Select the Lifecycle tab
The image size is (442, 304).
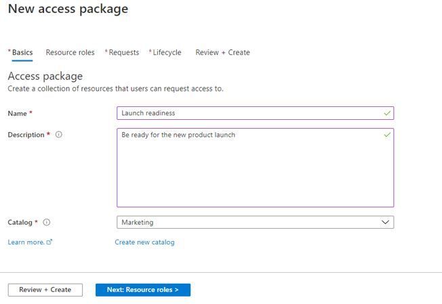165,53
